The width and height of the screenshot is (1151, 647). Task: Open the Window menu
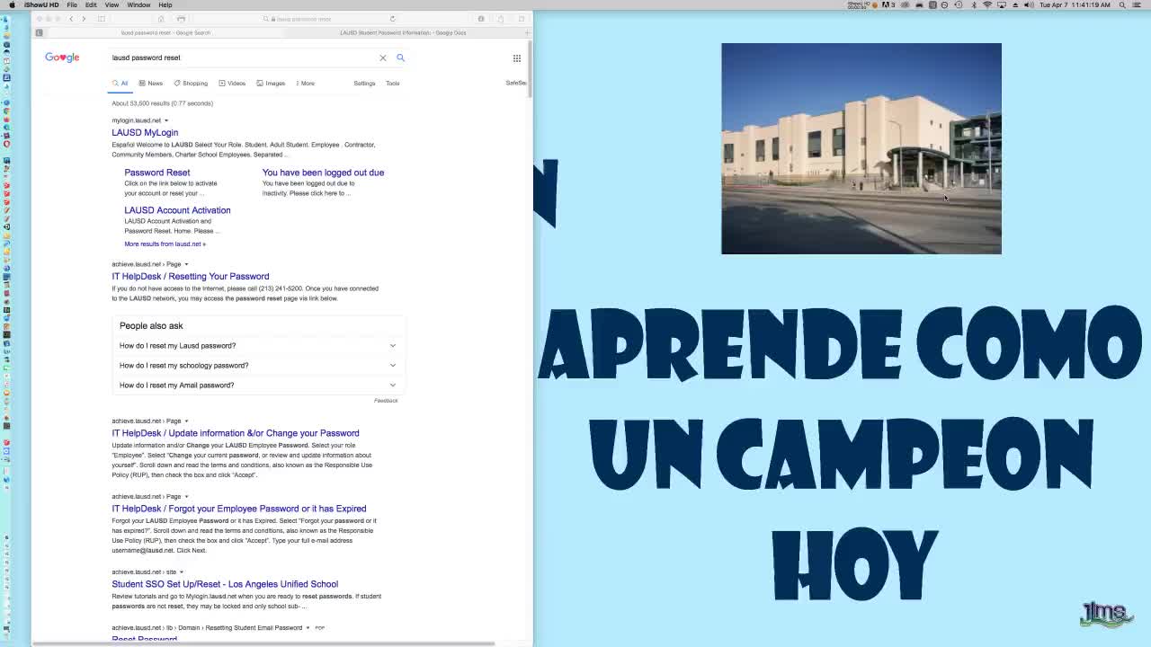(138, 4)
